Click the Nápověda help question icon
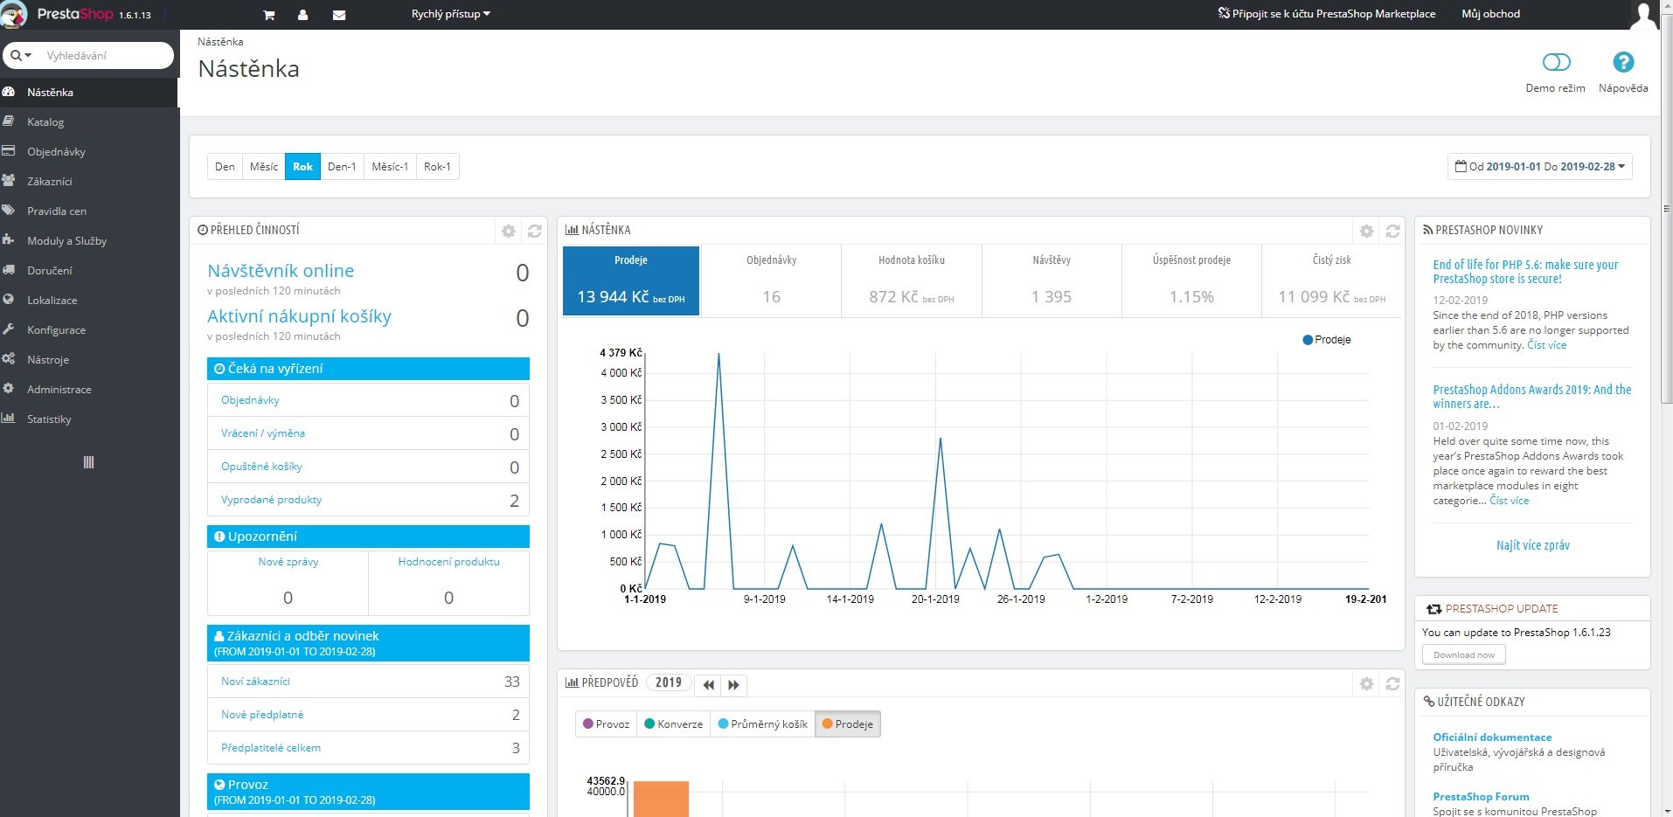The width and height of the screenshot is (1673, 817). coord(1622,62)
